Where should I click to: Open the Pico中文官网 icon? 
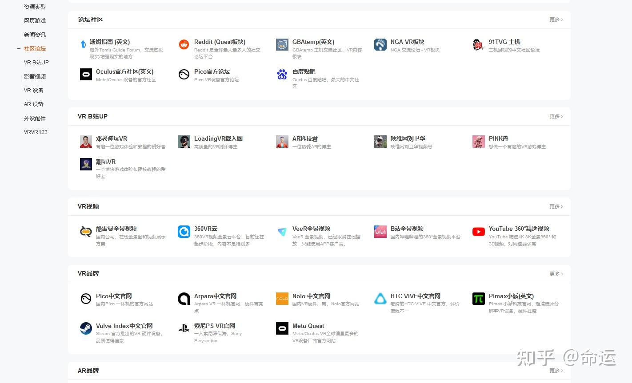86,299
